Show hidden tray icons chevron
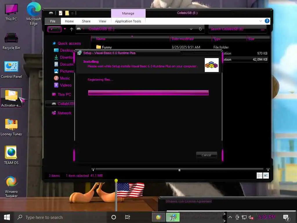This screenshot has width=297, height=223. coord(230,217)
